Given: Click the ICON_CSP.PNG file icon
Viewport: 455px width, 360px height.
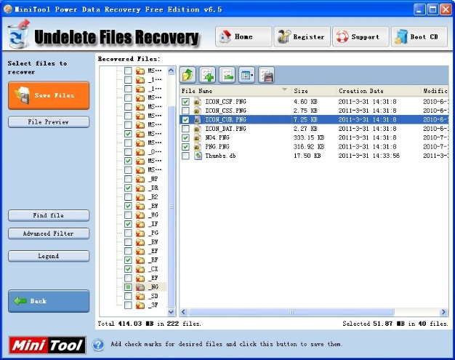Looking at the screenshot, I should 198,102.
